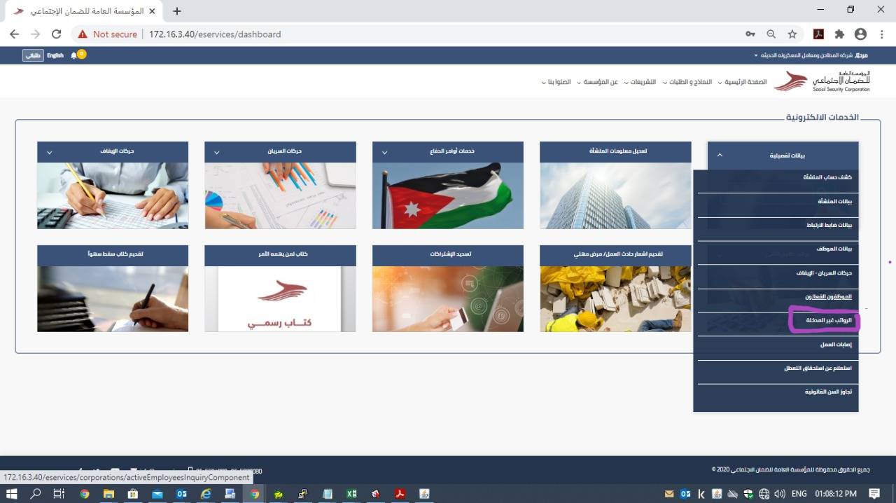The height and width of the screenshot is (503, 896).
Task: Open the Chrome profile avatar icon
Action: click(860, 34)
